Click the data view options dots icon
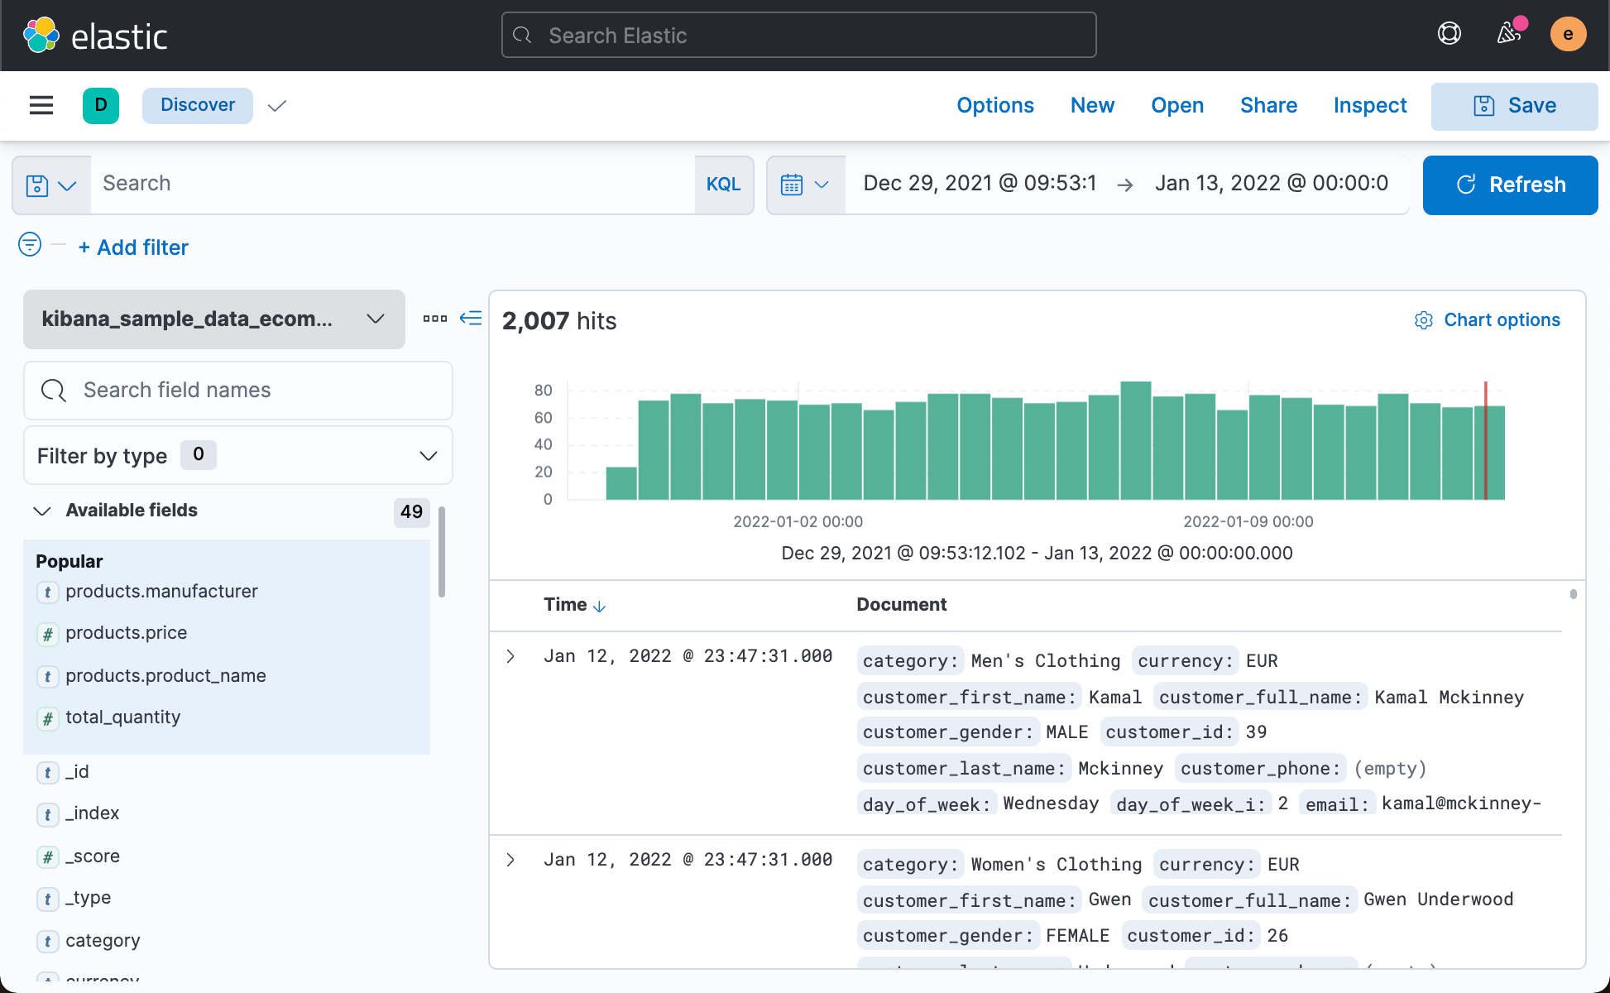1610x993 pixels. coord(434,318)
